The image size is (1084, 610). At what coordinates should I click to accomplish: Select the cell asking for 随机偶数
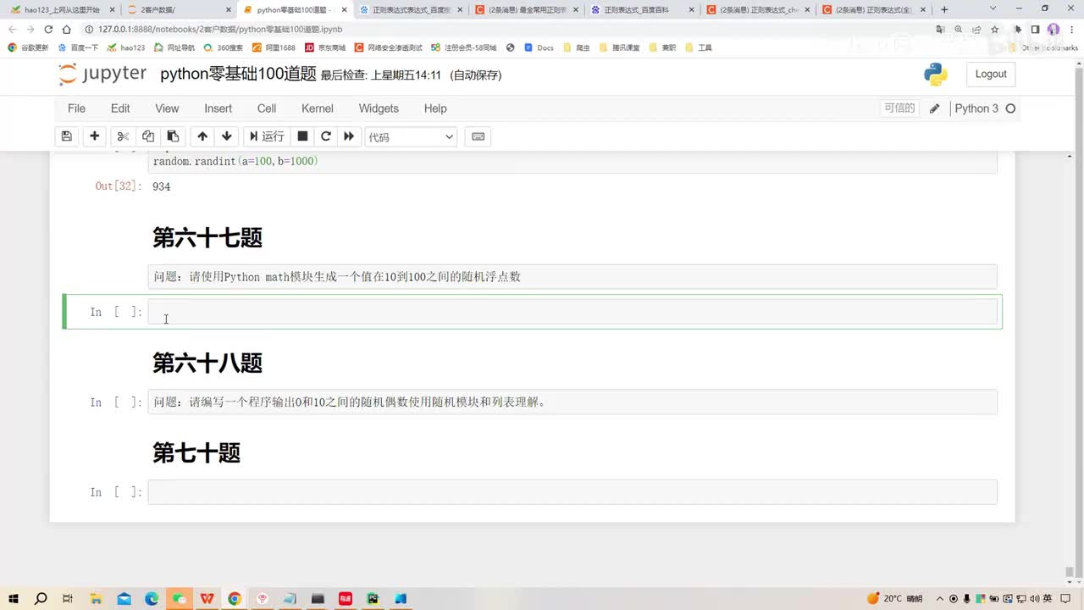(572, 402)
